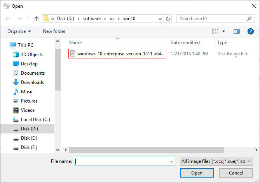Screen dimensions: 260x183
Task: Click the Disk (E:) drive icon
Action: [16, 139]
